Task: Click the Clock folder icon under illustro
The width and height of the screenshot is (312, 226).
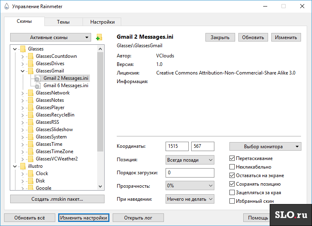Action: pos(31,173)
